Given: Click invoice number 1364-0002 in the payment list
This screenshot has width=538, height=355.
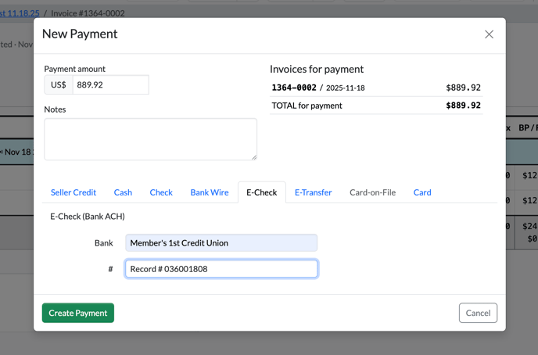Looking at the screenshot, I should (294, 88).
